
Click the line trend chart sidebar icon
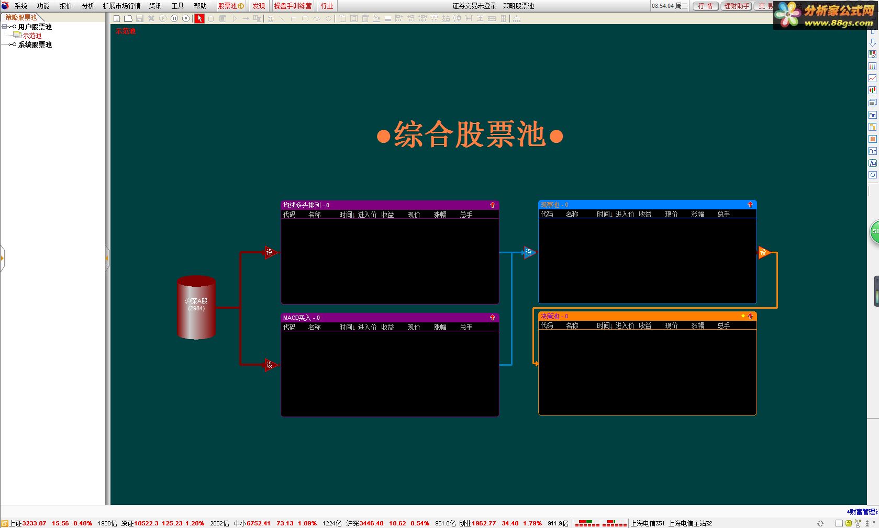872,78
